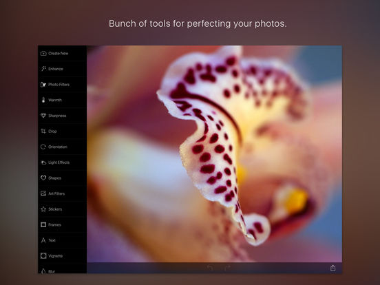Pick the Stickers star icon

click(43, 209)
